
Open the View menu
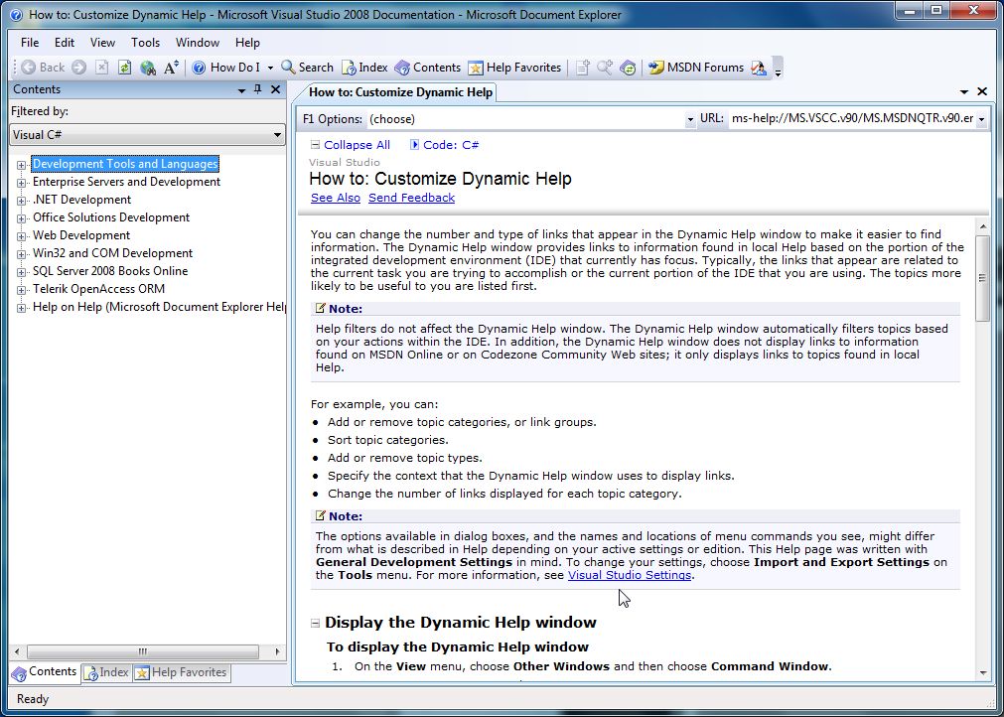(x=102, y=43)
